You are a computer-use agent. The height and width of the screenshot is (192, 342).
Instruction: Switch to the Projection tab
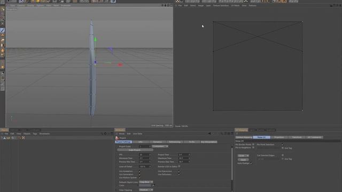tap(279, 138)
